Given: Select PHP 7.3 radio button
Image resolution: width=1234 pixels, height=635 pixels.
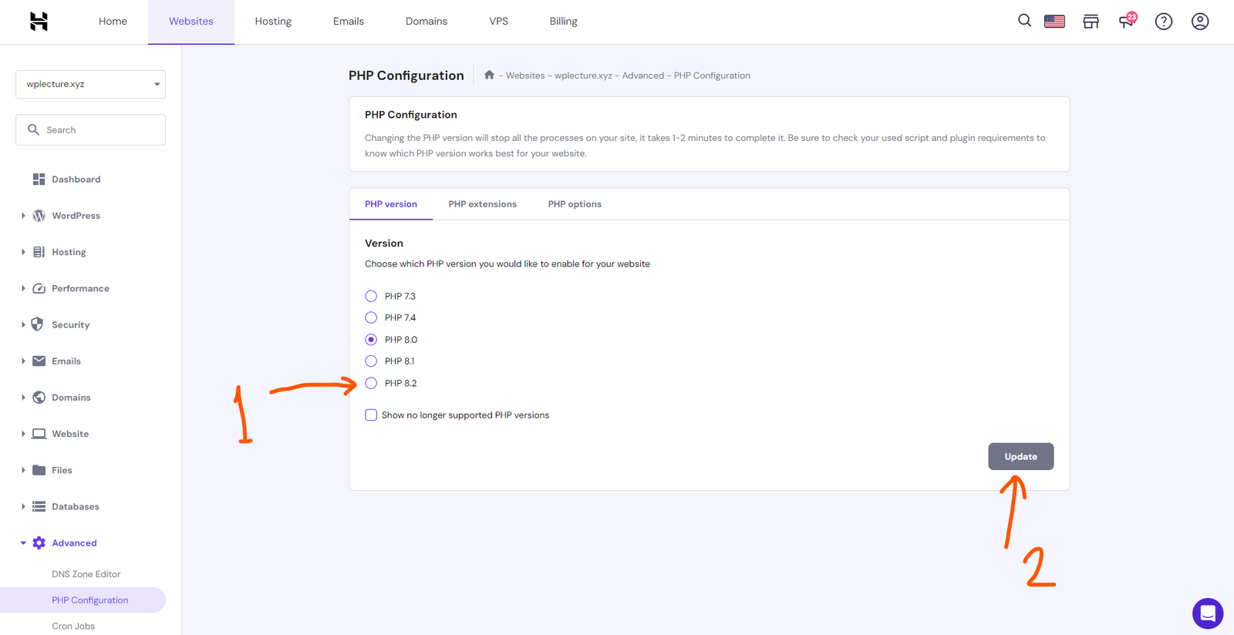Looking at the screenshot, I should 371,296.
